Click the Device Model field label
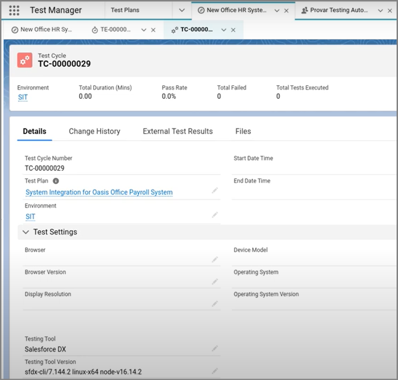Image resolution: width=398 pixels, height=380 pixels. 251,250
